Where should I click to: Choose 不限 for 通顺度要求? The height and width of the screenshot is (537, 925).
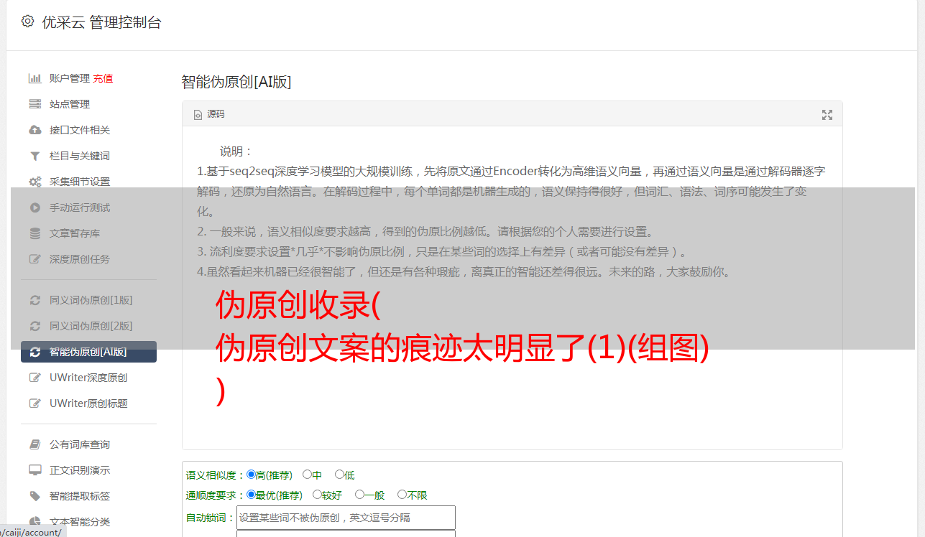[x=402, y=495]
